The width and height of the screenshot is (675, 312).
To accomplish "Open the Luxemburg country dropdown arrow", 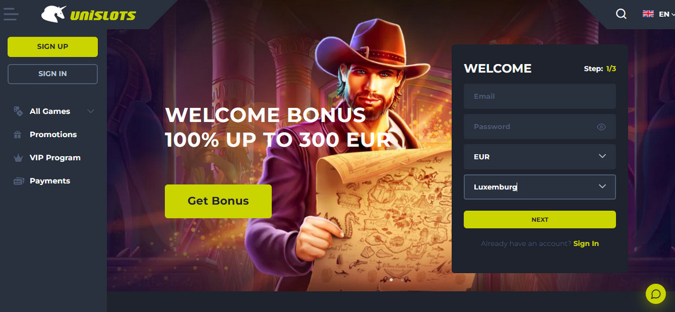I will pos(602,187).
